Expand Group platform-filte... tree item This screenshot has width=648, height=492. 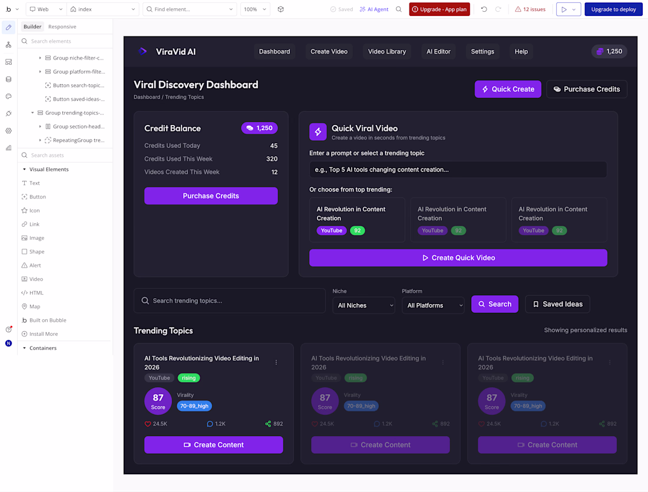(40, 71)
